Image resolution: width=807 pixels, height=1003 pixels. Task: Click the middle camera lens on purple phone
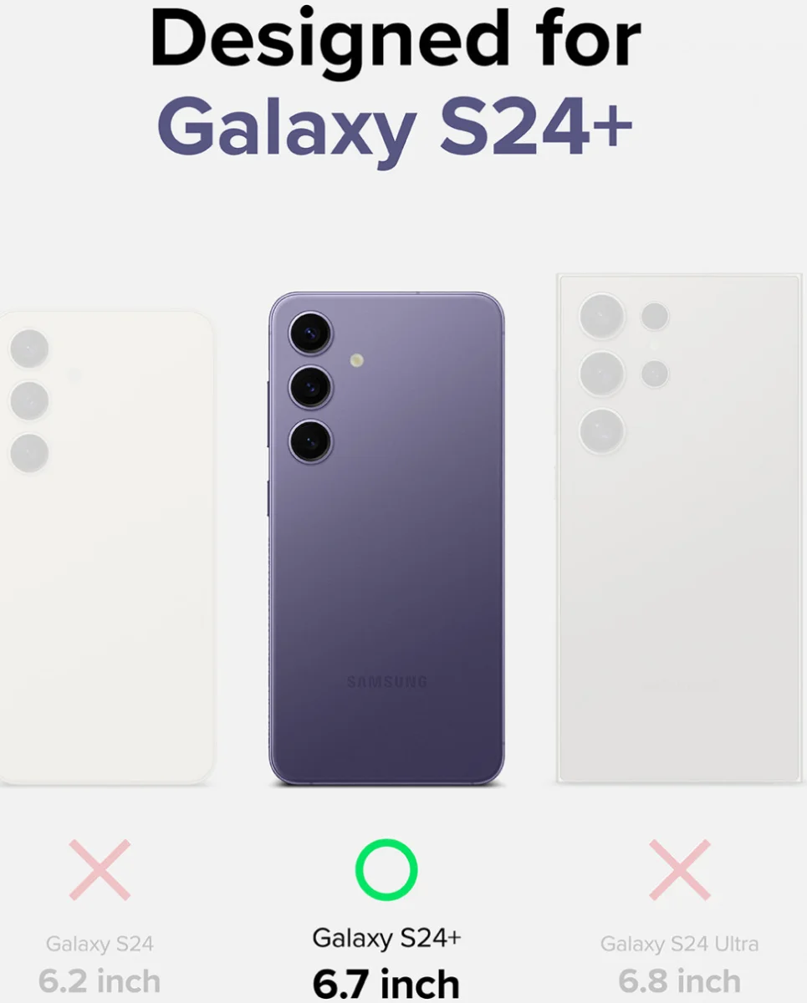point(310,388)
